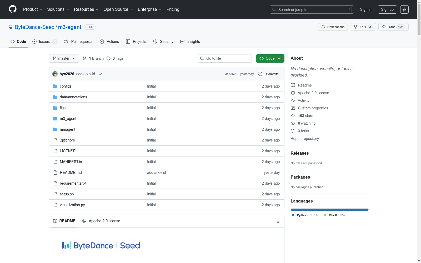Click the Apache-2.0 license scale icon in About
This screenshot has width=421, height=263.
pos(293,93)
